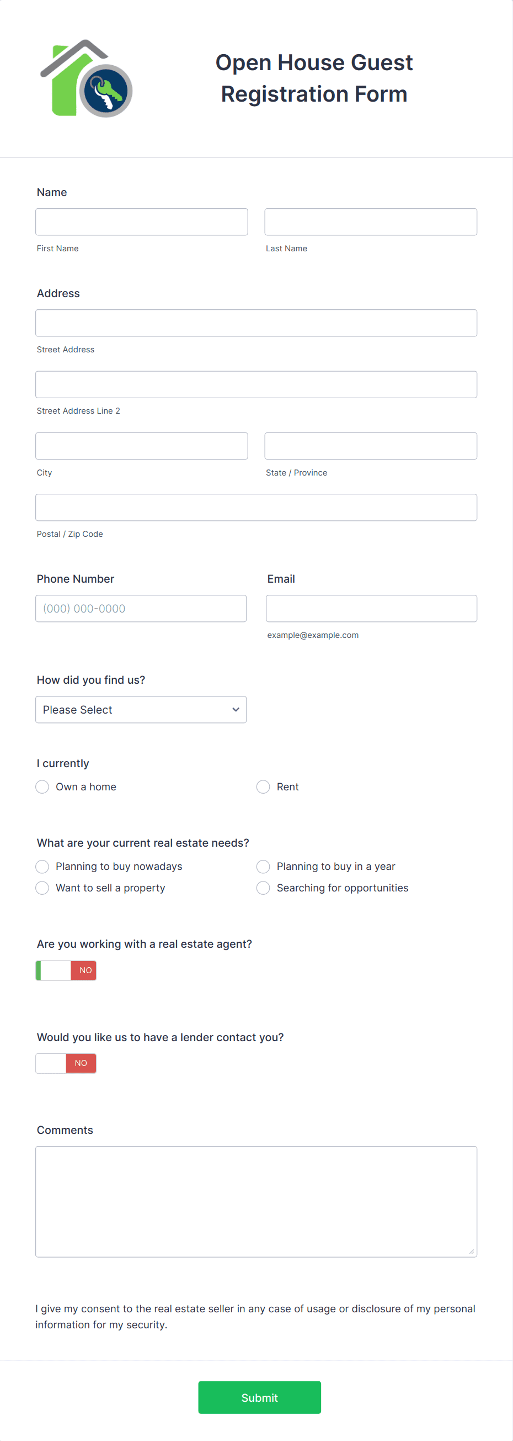Submit the registration form
Viewport: 513px width, 1441px height.
pos(259,1397)
